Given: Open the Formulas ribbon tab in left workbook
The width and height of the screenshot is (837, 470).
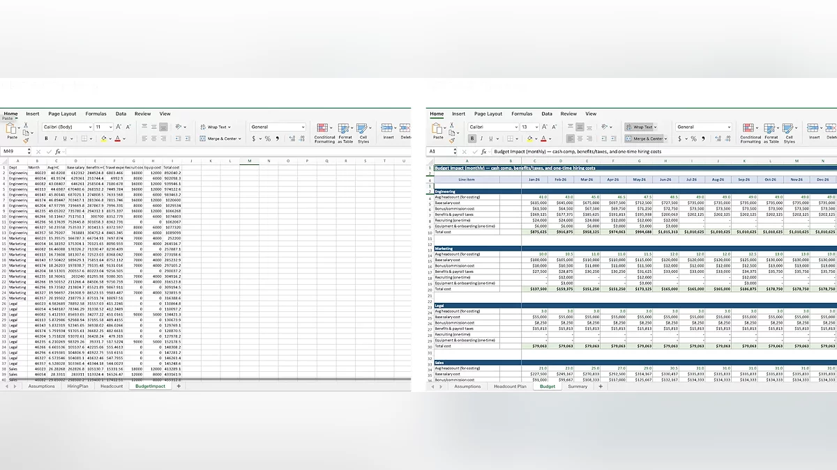Looking at the screenshot, I should (x=96, y=113).
